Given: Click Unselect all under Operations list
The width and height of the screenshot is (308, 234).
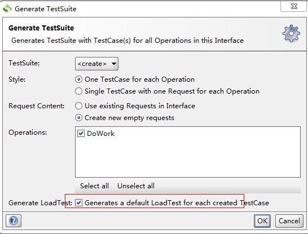Looking at the screenshot, I should pos(136,186).
